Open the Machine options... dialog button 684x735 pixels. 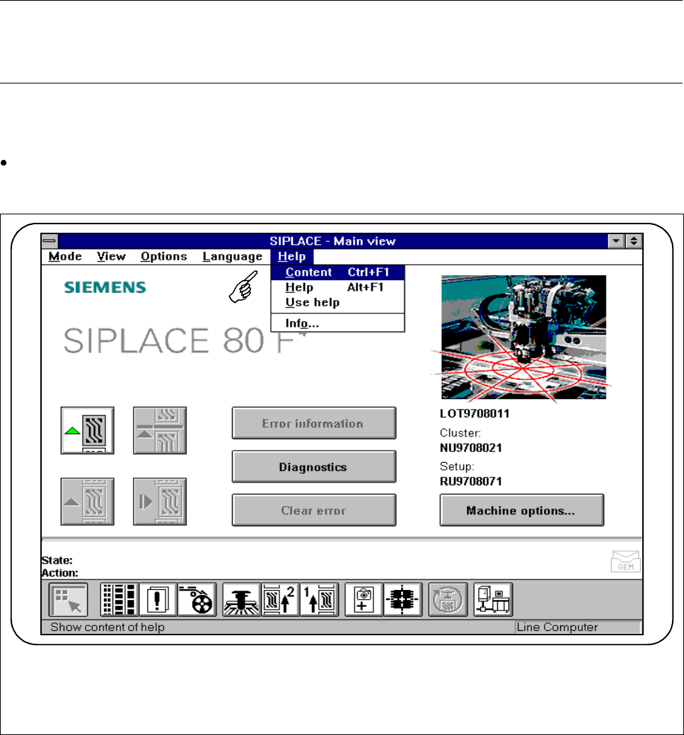[522, 511]
